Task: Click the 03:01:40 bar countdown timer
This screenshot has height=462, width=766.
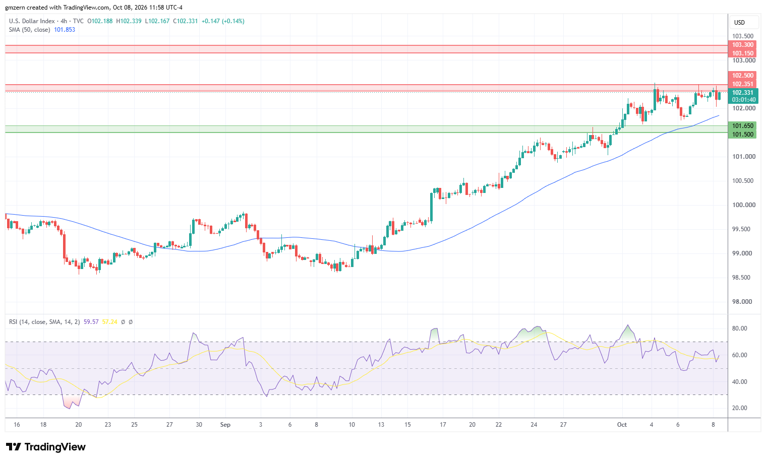Action: 743,100
